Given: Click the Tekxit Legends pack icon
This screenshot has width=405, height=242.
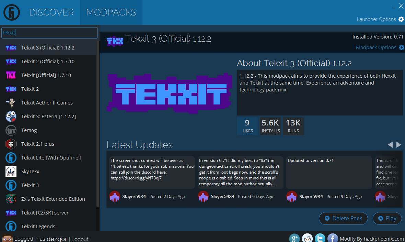Looking at the screenshot, I should coord(11,226).
